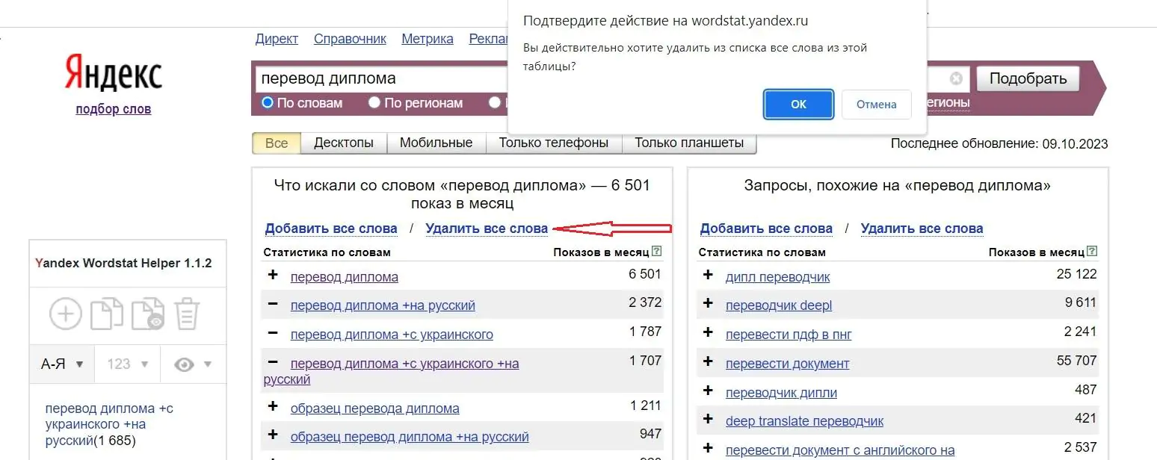The height and width of the screenshot is (460, 1157).
Task: Click the '6 501' impressions value in the left table
Action: coord(645,274)
